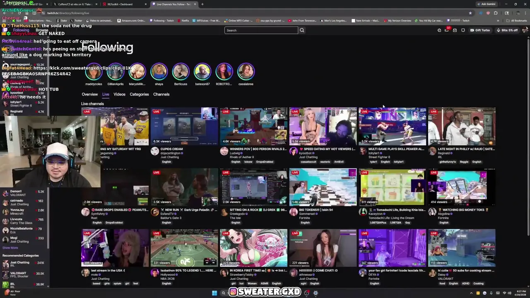Viewport: 530px width, 298px height.
Task: Open the Channels tab
Action: pos(161,94)
